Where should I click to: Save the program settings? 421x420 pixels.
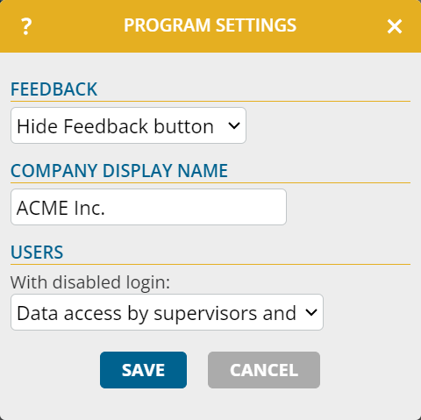(143, 370)
